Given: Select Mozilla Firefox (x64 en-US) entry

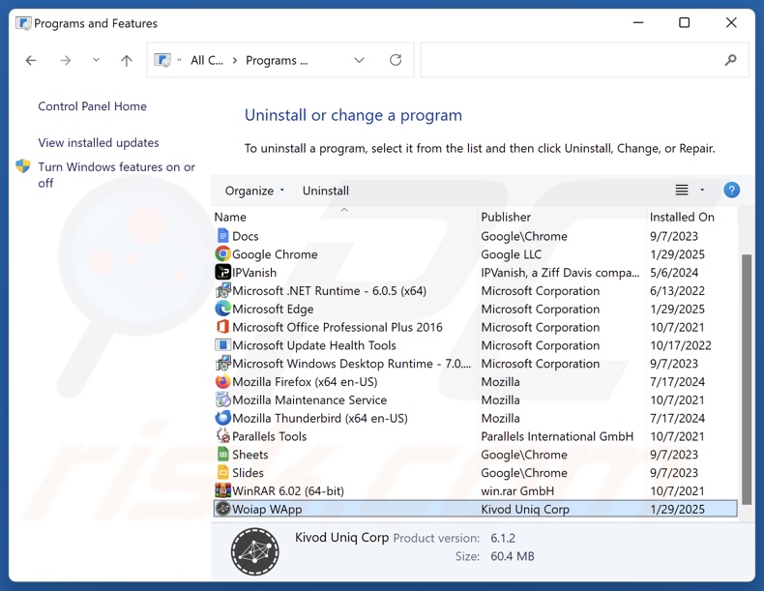Looking at the screenshot, I should point(305,381).
